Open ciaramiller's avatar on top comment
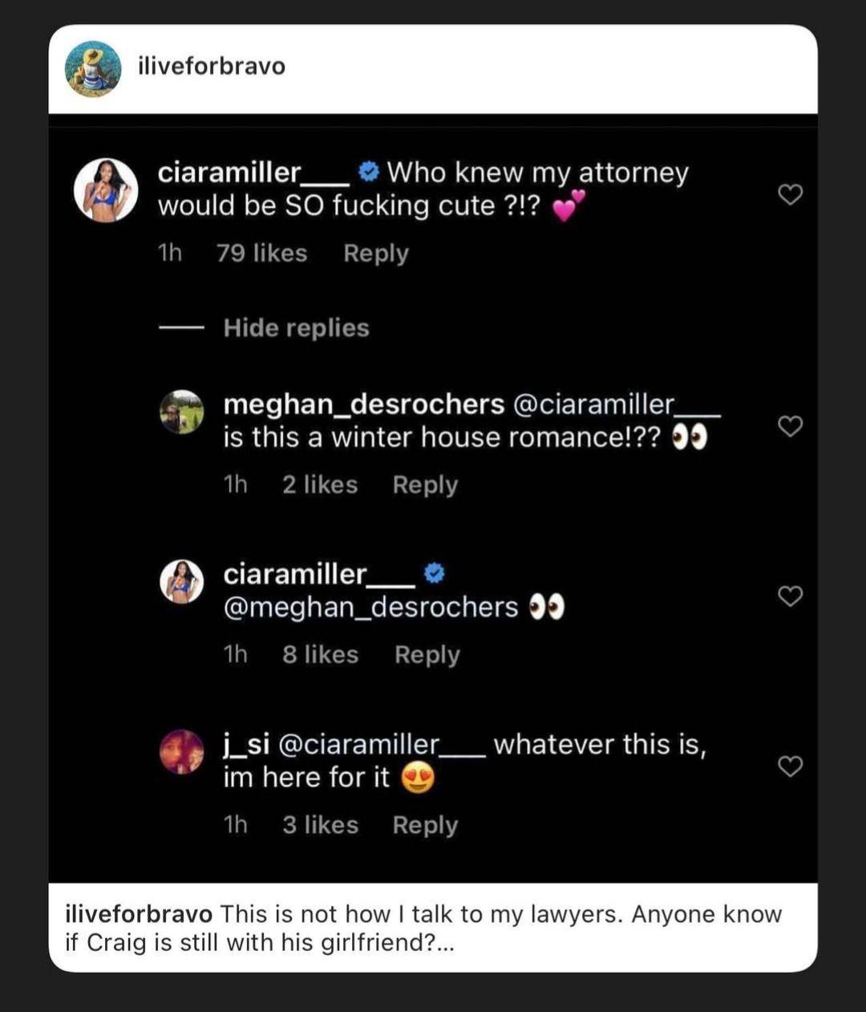Screen dimensions: 866x1012 click(106, 189)
